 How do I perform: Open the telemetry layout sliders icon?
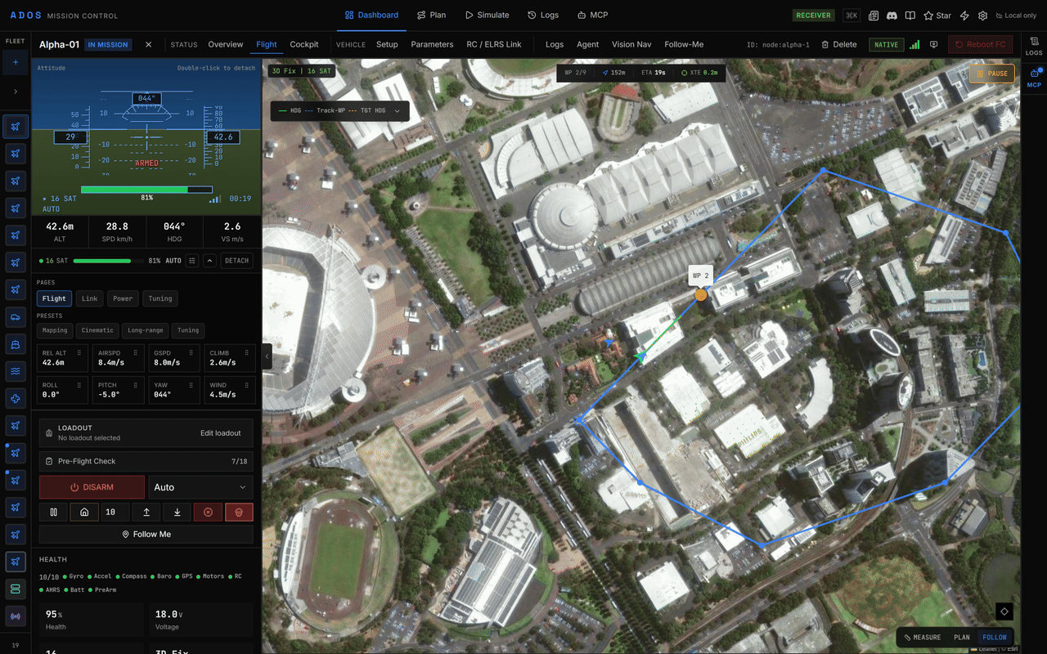[192, 261]
